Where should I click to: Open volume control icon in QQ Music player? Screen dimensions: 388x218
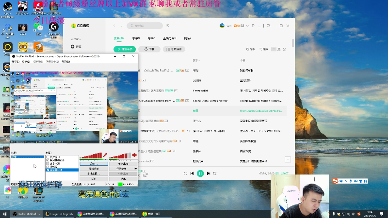click(215, 173)
